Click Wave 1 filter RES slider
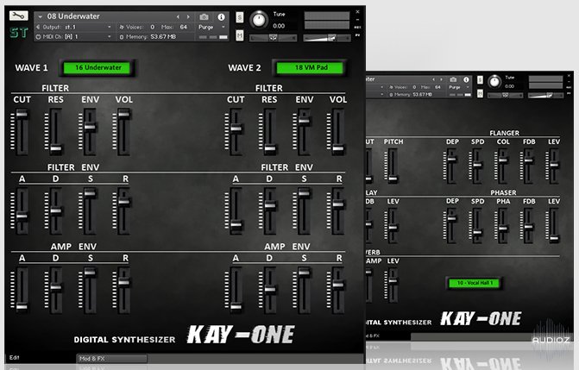Image resolution: width=579 pixels, height=370 pixels. (x=56, y=131)
